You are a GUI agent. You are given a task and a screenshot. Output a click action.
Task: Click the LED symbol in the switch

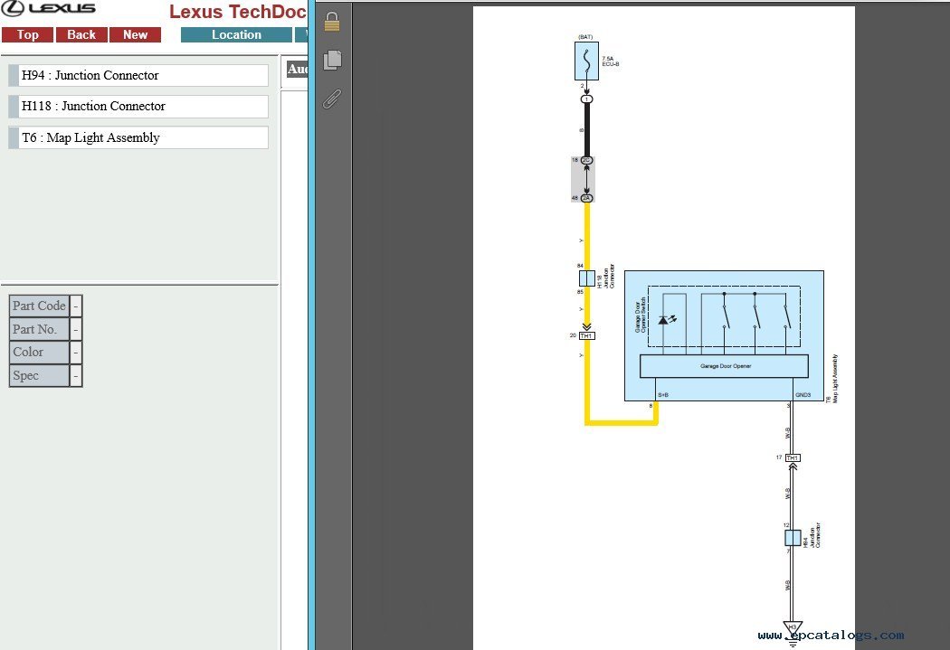tap(667, 319)
